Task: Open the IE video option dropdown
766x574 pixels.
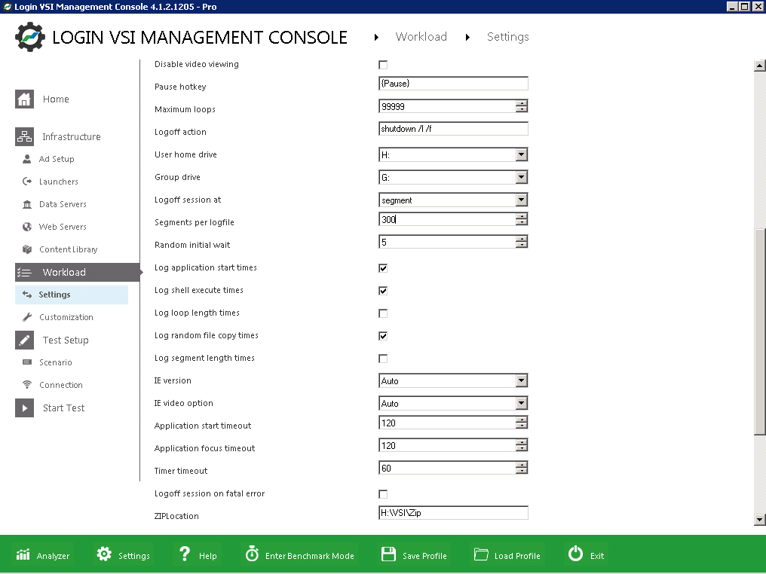Action: [x=521, y=403]
